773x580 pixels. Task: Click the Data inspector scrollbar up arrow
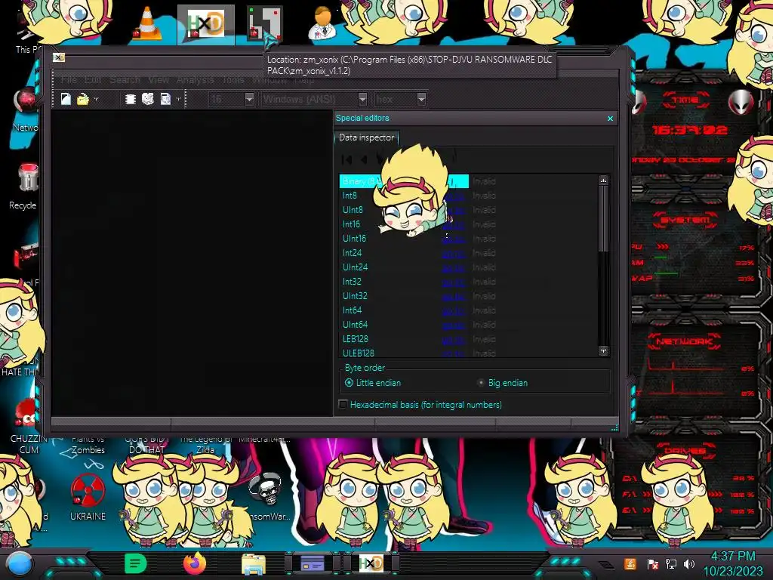coord(603,180)
